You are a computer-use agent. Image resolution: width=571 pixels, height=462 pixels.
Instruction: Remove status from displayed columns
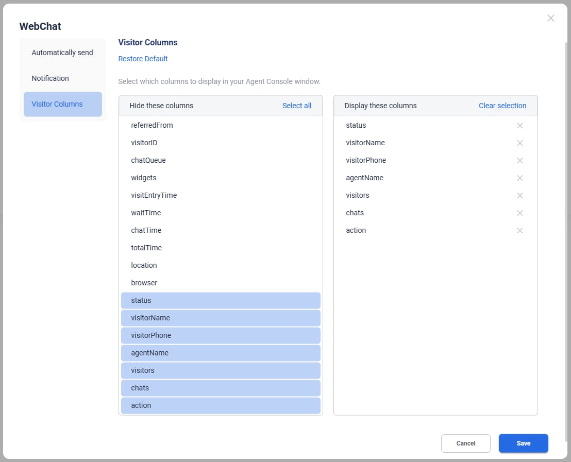tap(519, 126)
